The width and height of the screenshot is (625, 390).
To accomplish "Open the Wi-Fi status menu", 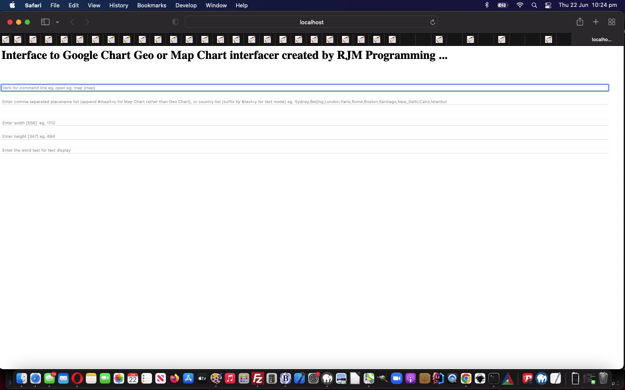I will 520,5.
